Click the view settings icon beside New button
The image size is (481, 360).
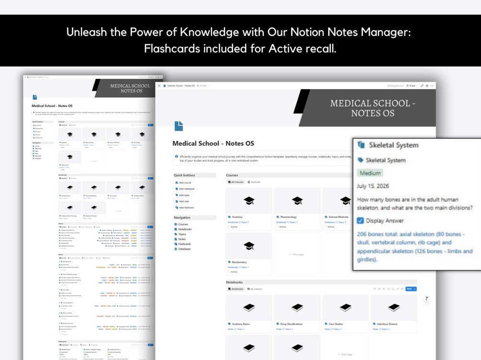(x=402, y=289)
